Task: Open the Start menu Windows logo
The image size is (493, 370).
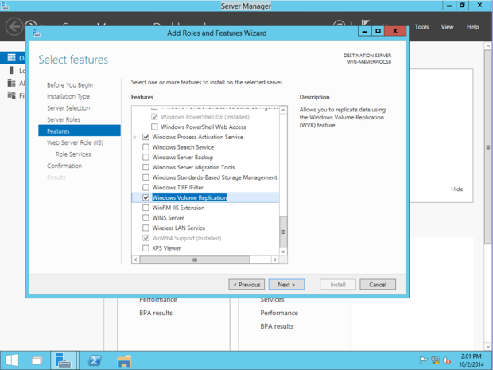Action: 12,360
